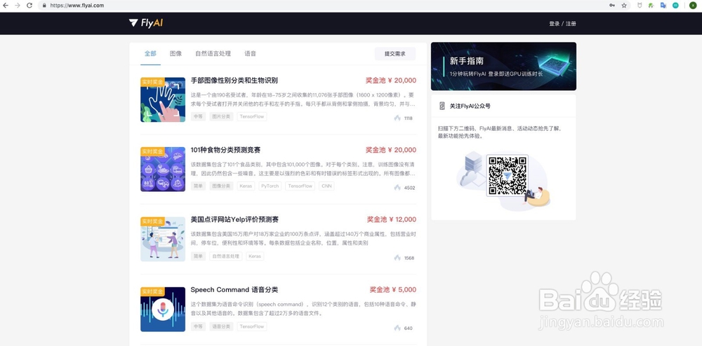Select the 全部 tab
The width and height of the screenshot is (702, 346).
[150, 53]
